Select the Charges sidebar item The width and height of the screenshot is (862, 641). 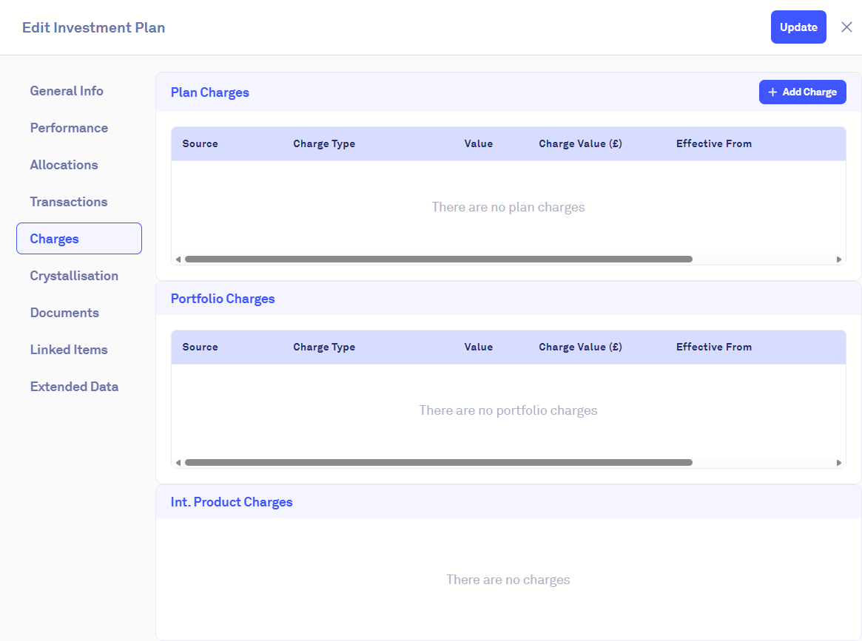coord(79,239)
